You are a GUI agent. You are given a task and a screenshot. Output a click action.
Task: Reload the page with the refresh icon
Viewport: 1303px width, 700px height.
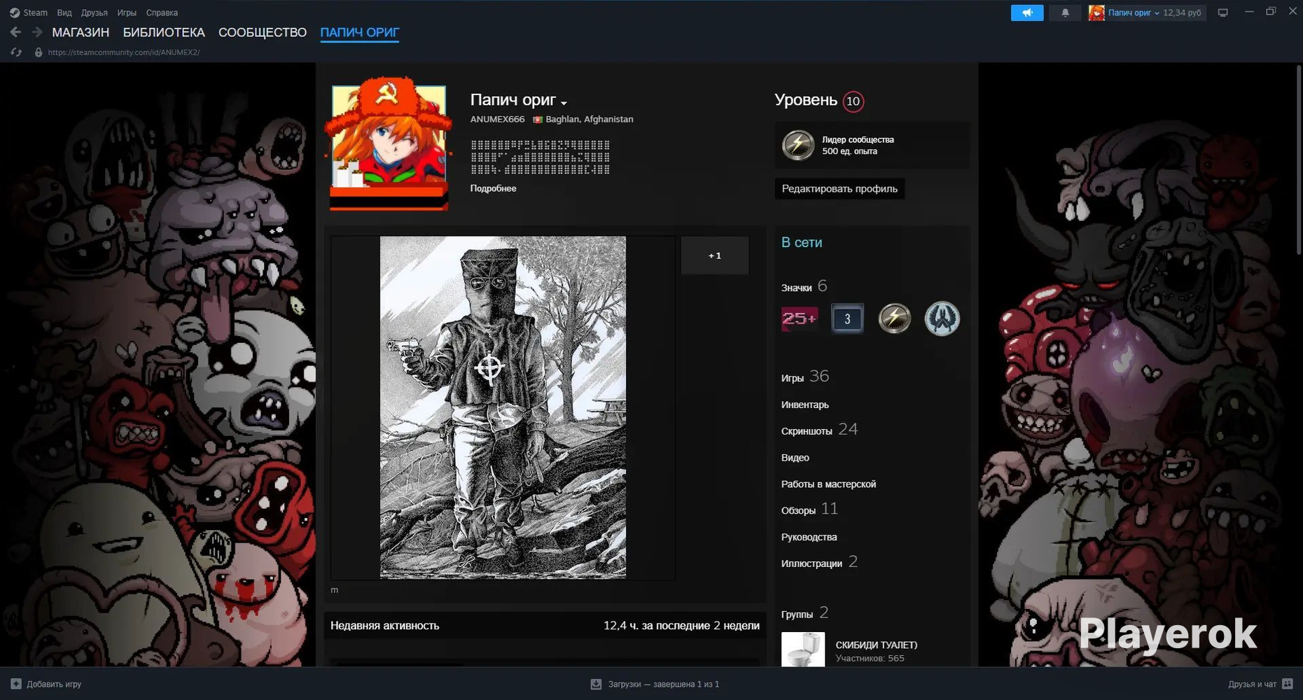pyautogui.click(x=16, y=52)
